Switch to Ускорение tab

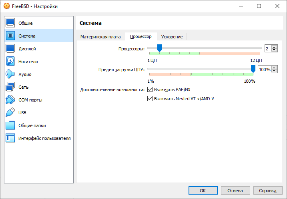[172, 37]
